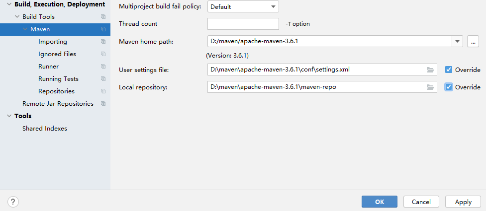
Task: Open Multiproject build fail policy dropdown
Action: [243, 7]
